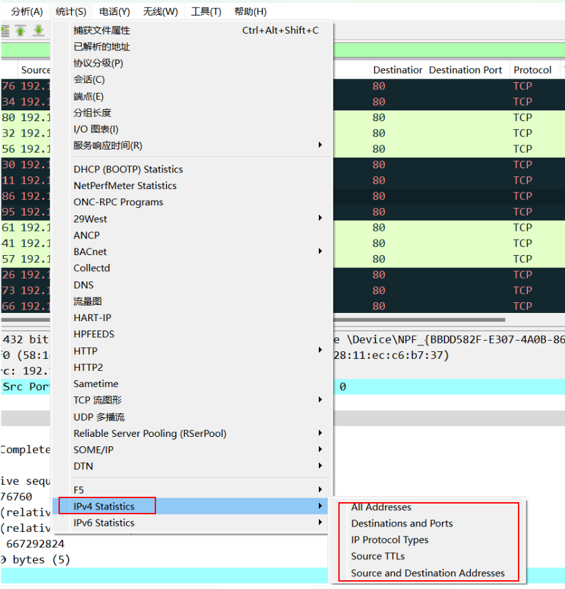
Task: Choose 捕获文件属性 from the menu
Action: [x=192, y=30]
